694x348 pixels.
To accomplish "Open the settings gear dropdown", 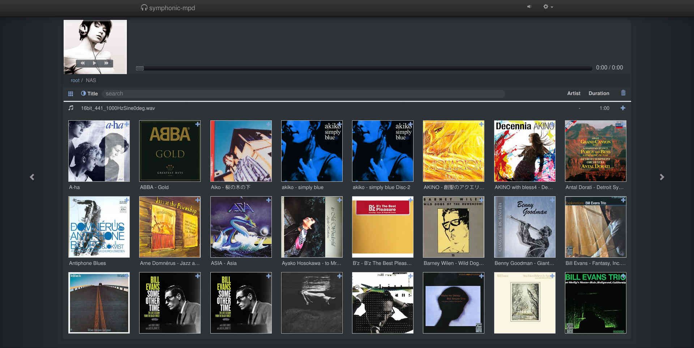I will click(548, 7).
